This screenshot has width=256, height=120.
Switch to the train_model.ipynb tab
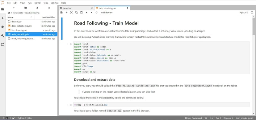tap(112, 8)
